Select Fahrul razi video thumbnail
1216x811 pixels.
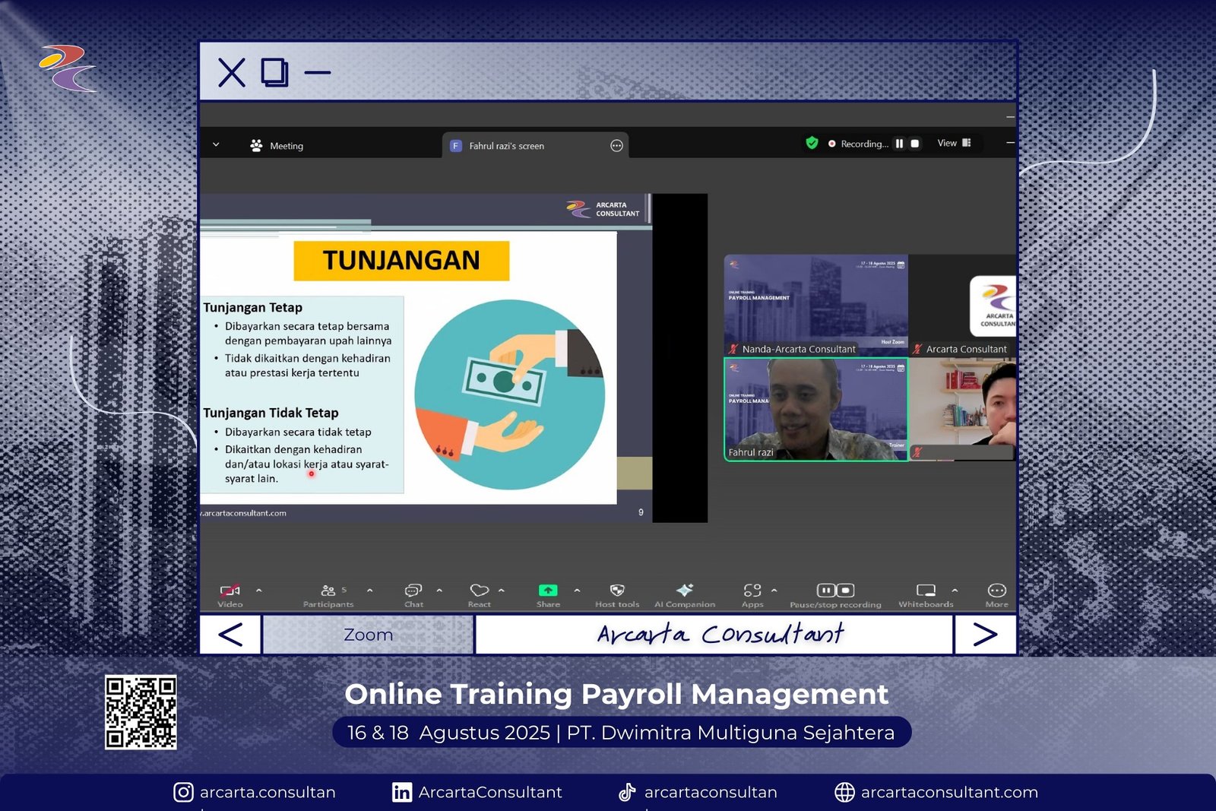(x=815, y=410)
